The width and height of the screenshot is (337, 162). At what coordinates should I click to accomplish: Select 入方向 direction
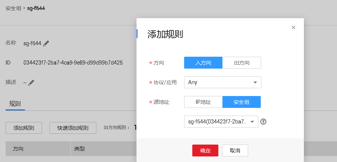point(203,63)
